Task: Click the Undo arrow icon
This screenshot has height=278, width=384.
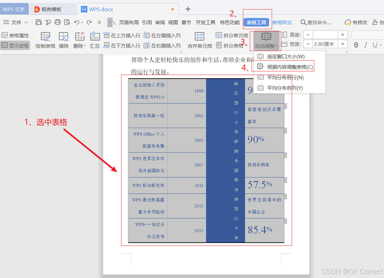Action: pyautogui.click(x=77, y=22)
